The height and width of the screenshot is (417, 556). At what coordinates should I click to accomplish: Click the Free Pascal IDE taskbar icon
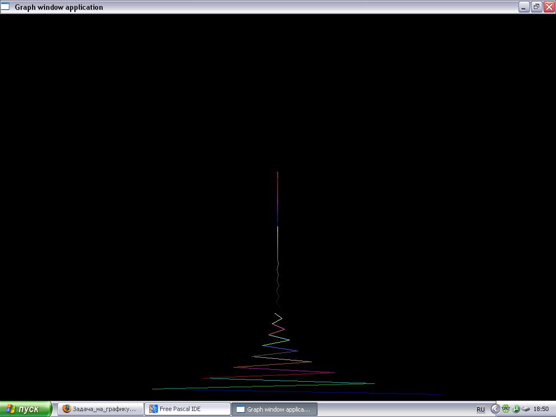153,409
